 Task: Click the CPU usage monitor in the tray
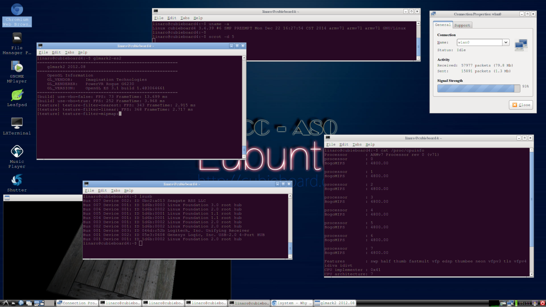click(494, 303)
